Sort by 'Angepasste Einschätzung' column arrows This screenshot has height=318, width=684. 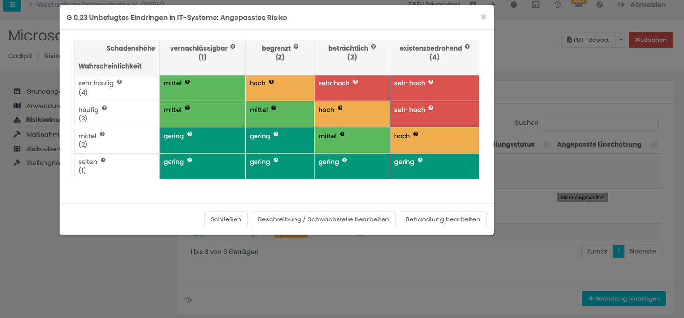point(654,145)
